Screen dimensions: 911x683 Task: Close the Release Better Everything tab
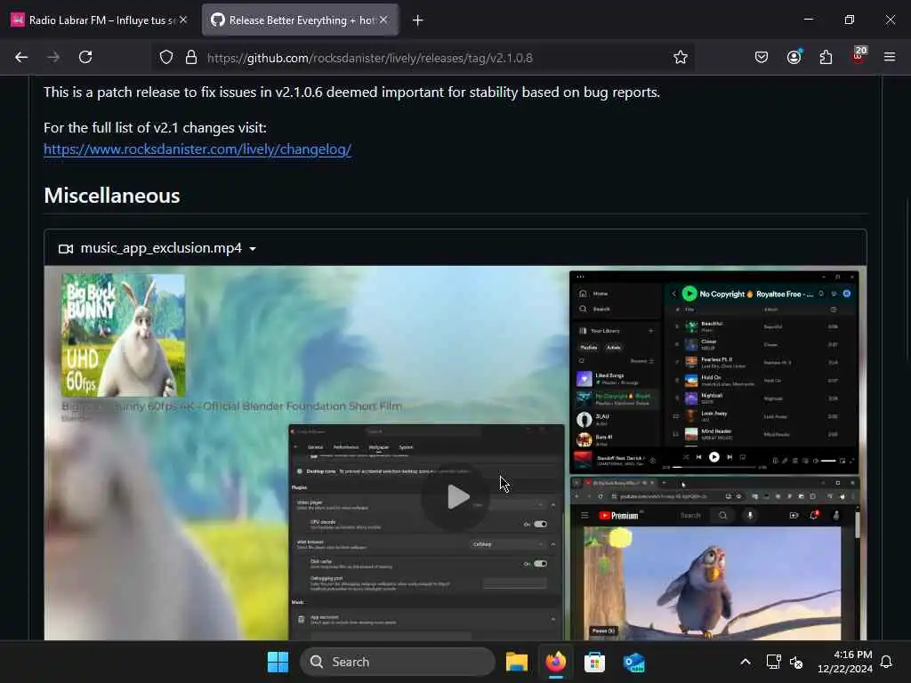tap(383, 20)
